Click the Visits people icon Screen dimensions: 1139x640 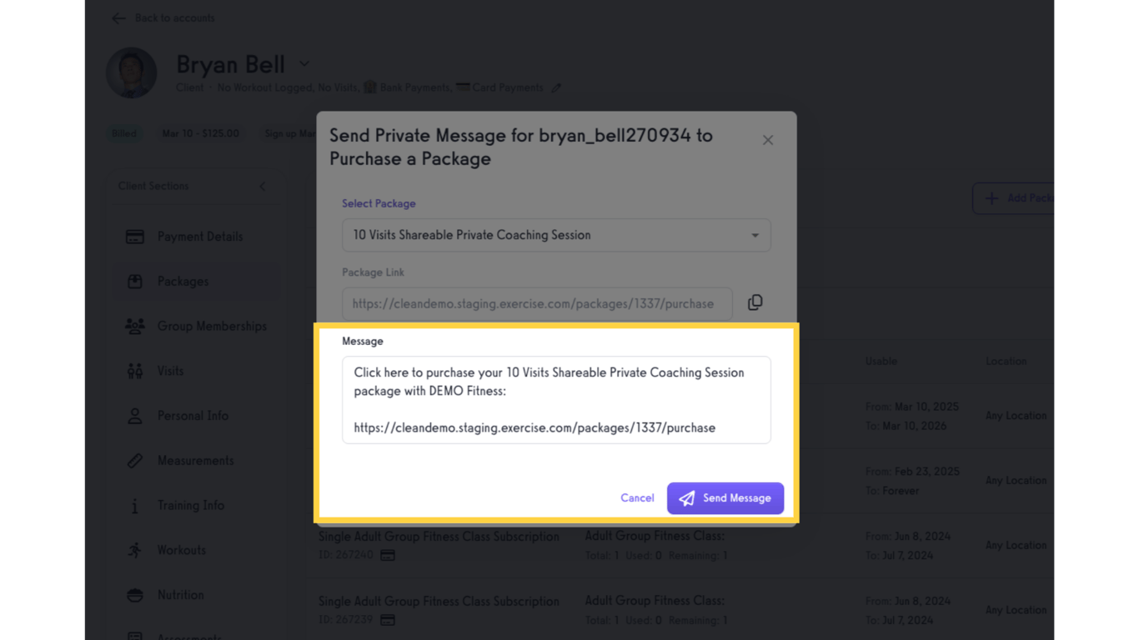tap(134, 371)
